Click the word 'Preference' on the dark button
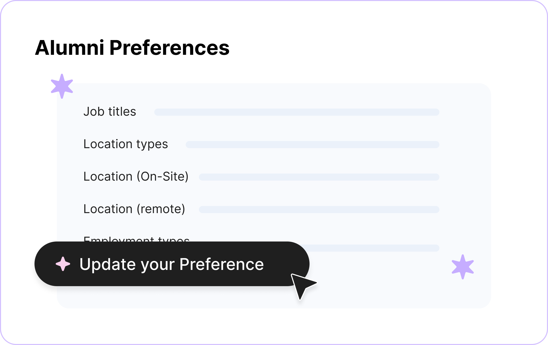 221,264
